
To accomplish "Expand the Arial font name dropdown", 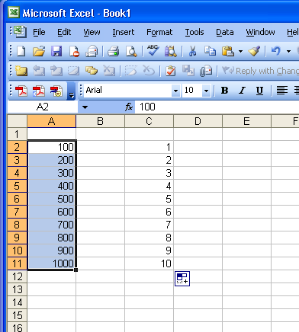I will pyautogui.click(x=175, y=91).
